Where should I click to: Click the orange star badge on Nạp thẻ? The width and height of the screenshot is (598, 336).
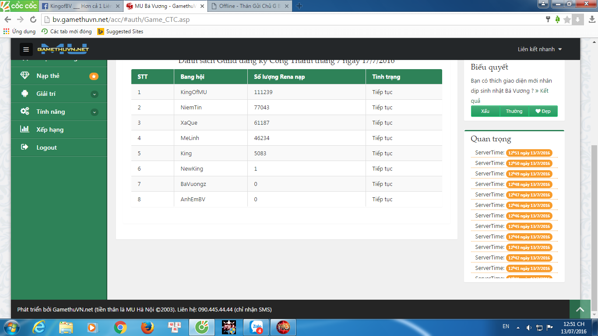click(x=94, y=76)
